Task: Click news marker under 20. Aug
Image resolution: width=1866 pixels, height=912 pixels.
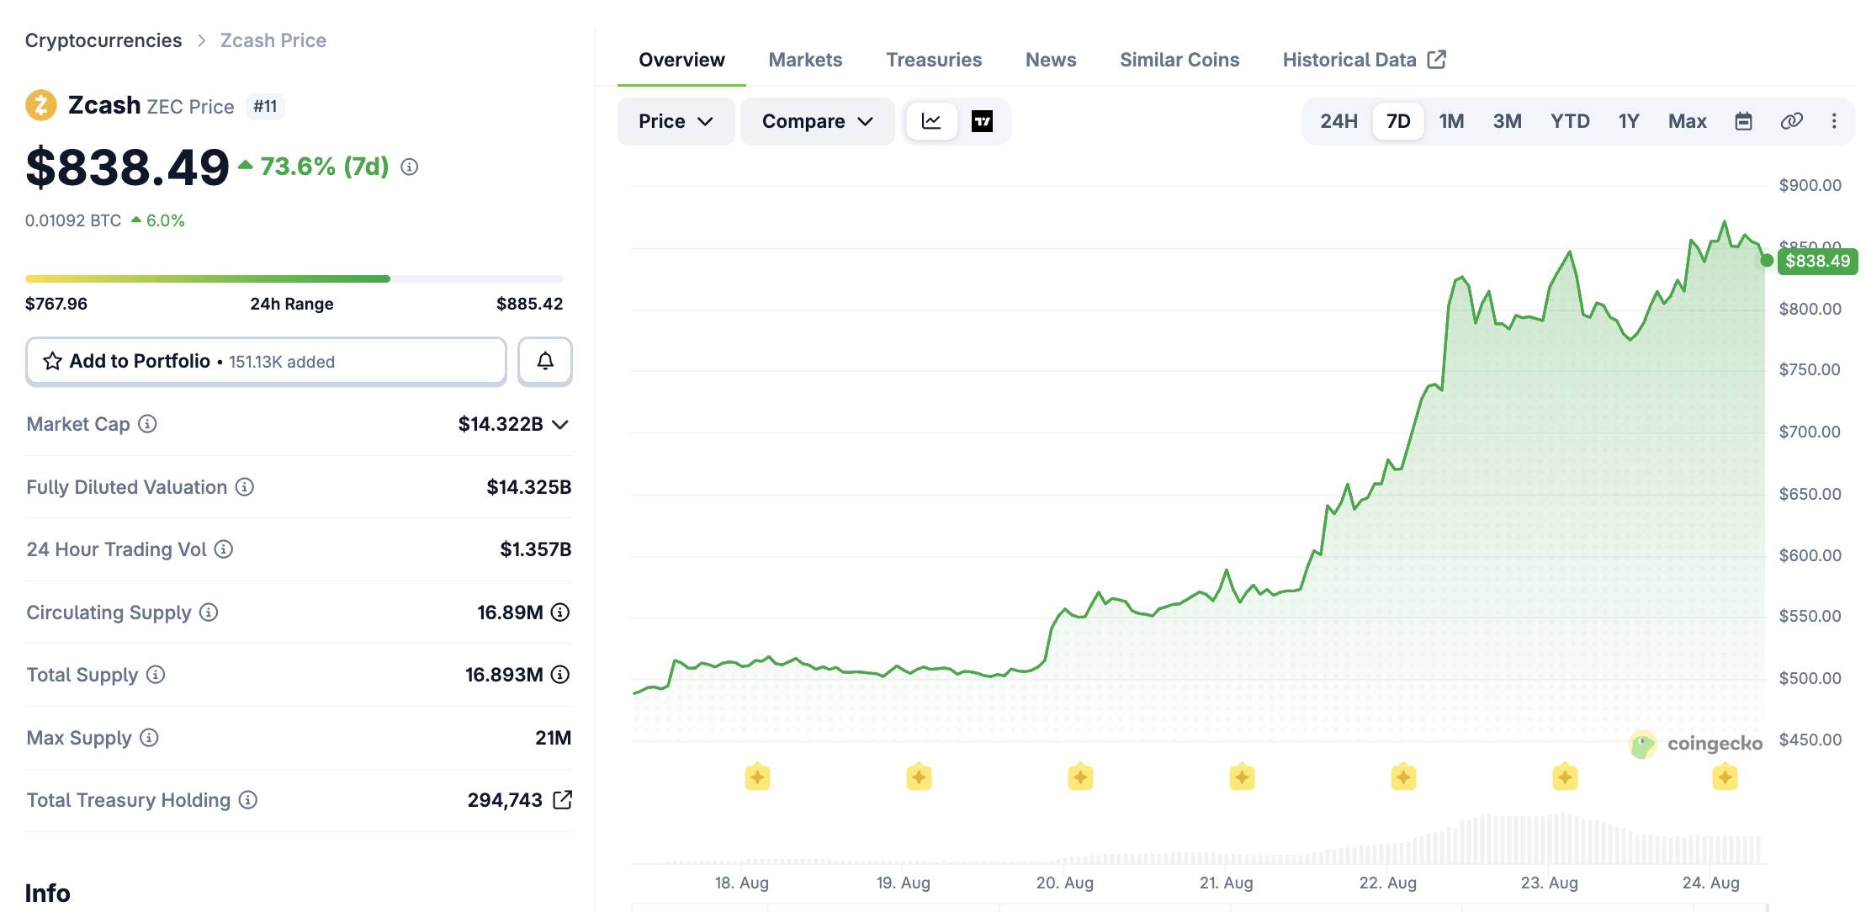Action: pos(1080,777)
